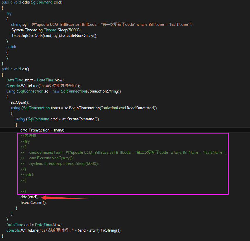Click the commented 'cmd.ExecuteNonQuery();' line
This screenshot has height=241, width=250.
coord(47,158)
